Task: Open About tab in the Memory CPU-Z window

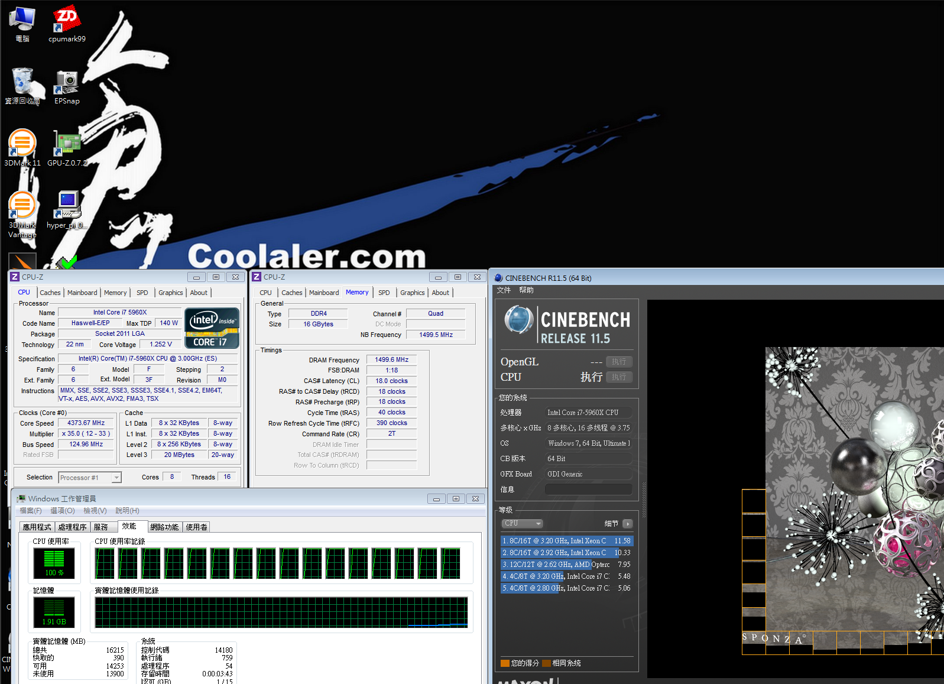Action: (x=440, y=293)
